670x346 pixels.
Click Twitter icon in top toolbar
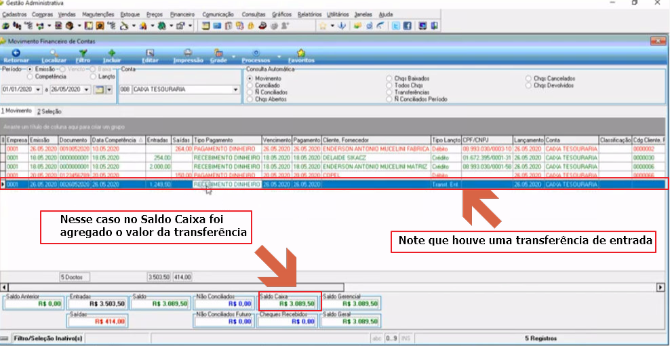pos(396,26)
